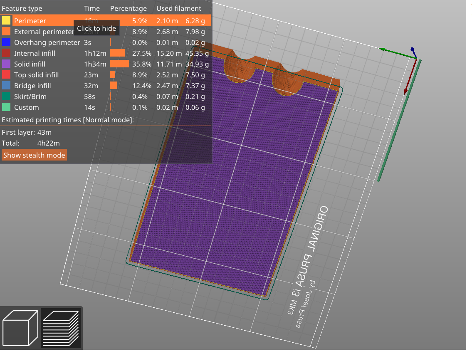This screenshot has height=351, width=472.
Task: Click the Skirt/Brim 58s time
Action: (x=89, y=96)
